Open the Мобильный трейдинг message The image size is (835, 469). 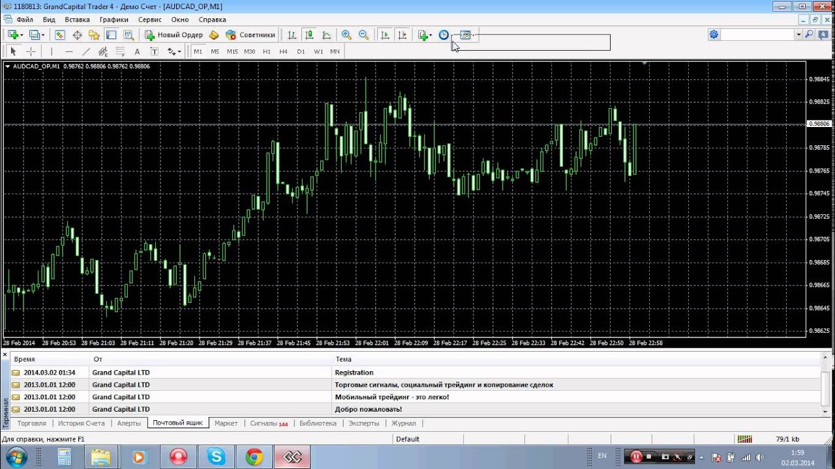pos(416,397)
